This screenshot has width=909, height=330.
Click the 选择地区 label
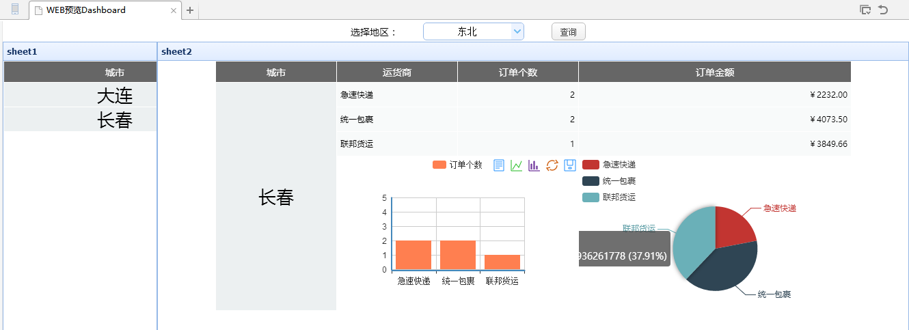[x=373, y=32]
